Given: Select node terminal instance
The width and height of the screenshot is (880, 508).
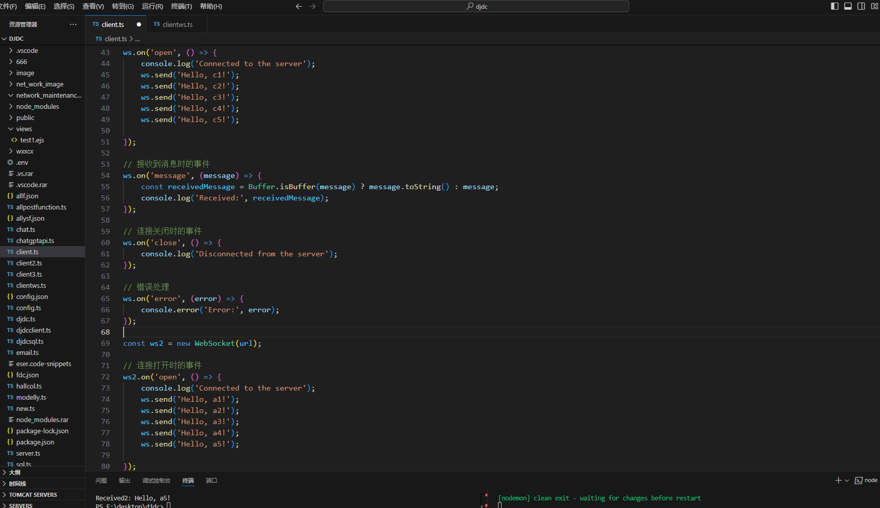Looking at the screenshot, I should tap(866, 481).
